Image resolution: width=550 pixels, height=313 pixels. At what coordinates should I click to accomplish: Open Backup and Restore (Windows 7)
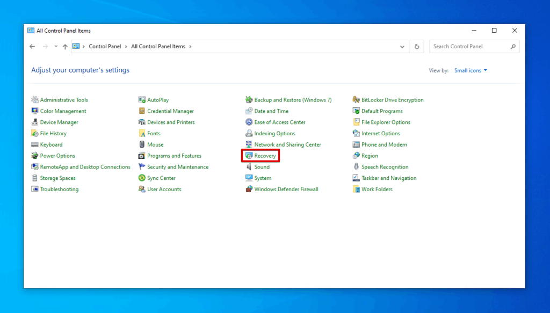click(292, 100)
